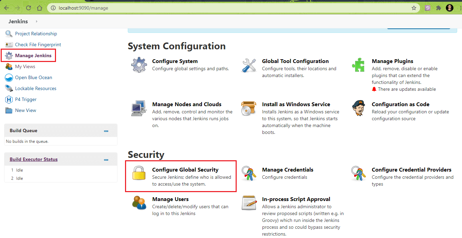
Task: Open the Build Executor Status link
Action: click(34, 159)
